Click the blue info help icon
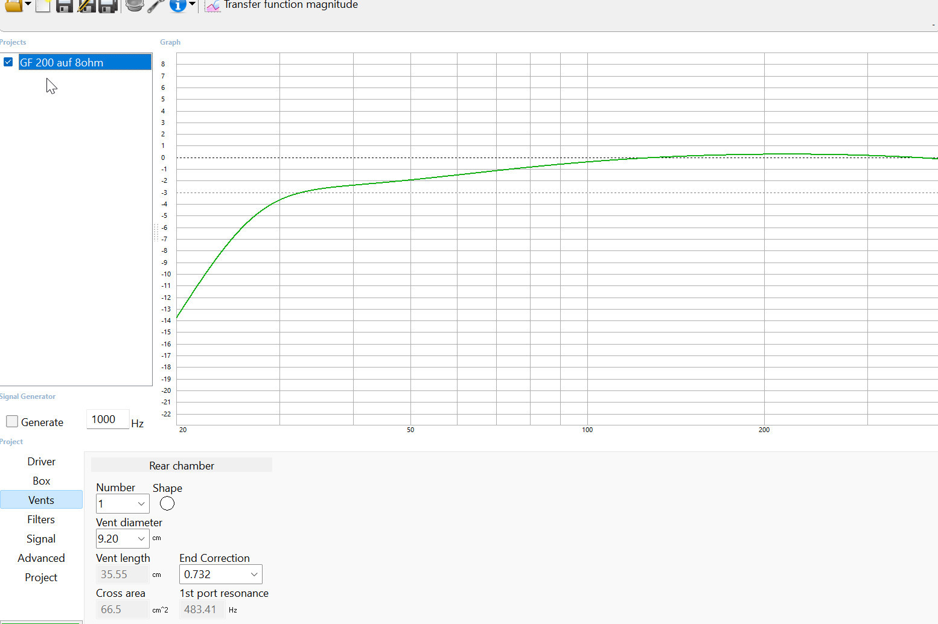The width and height of the screenshot is (938, 624). [177, 5]
